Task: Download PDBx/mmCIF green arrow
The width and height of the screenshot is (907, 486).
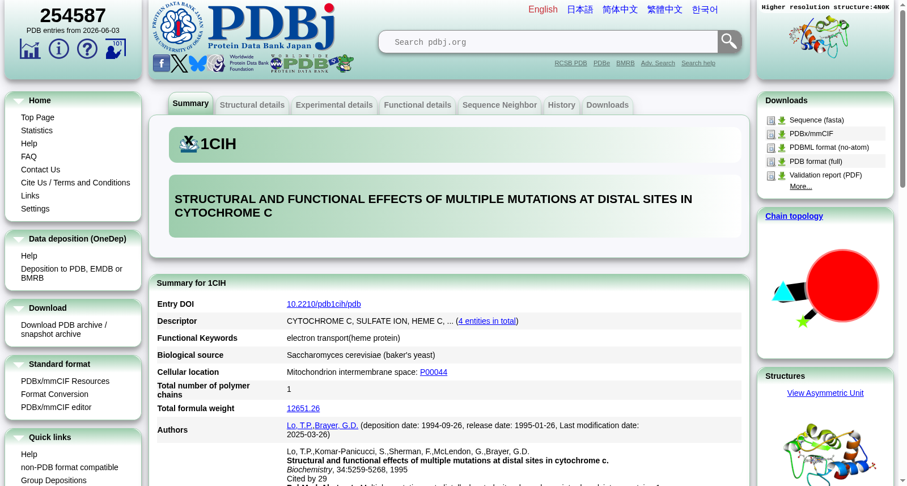Action: pyautogui.click(x=782, y=134)
